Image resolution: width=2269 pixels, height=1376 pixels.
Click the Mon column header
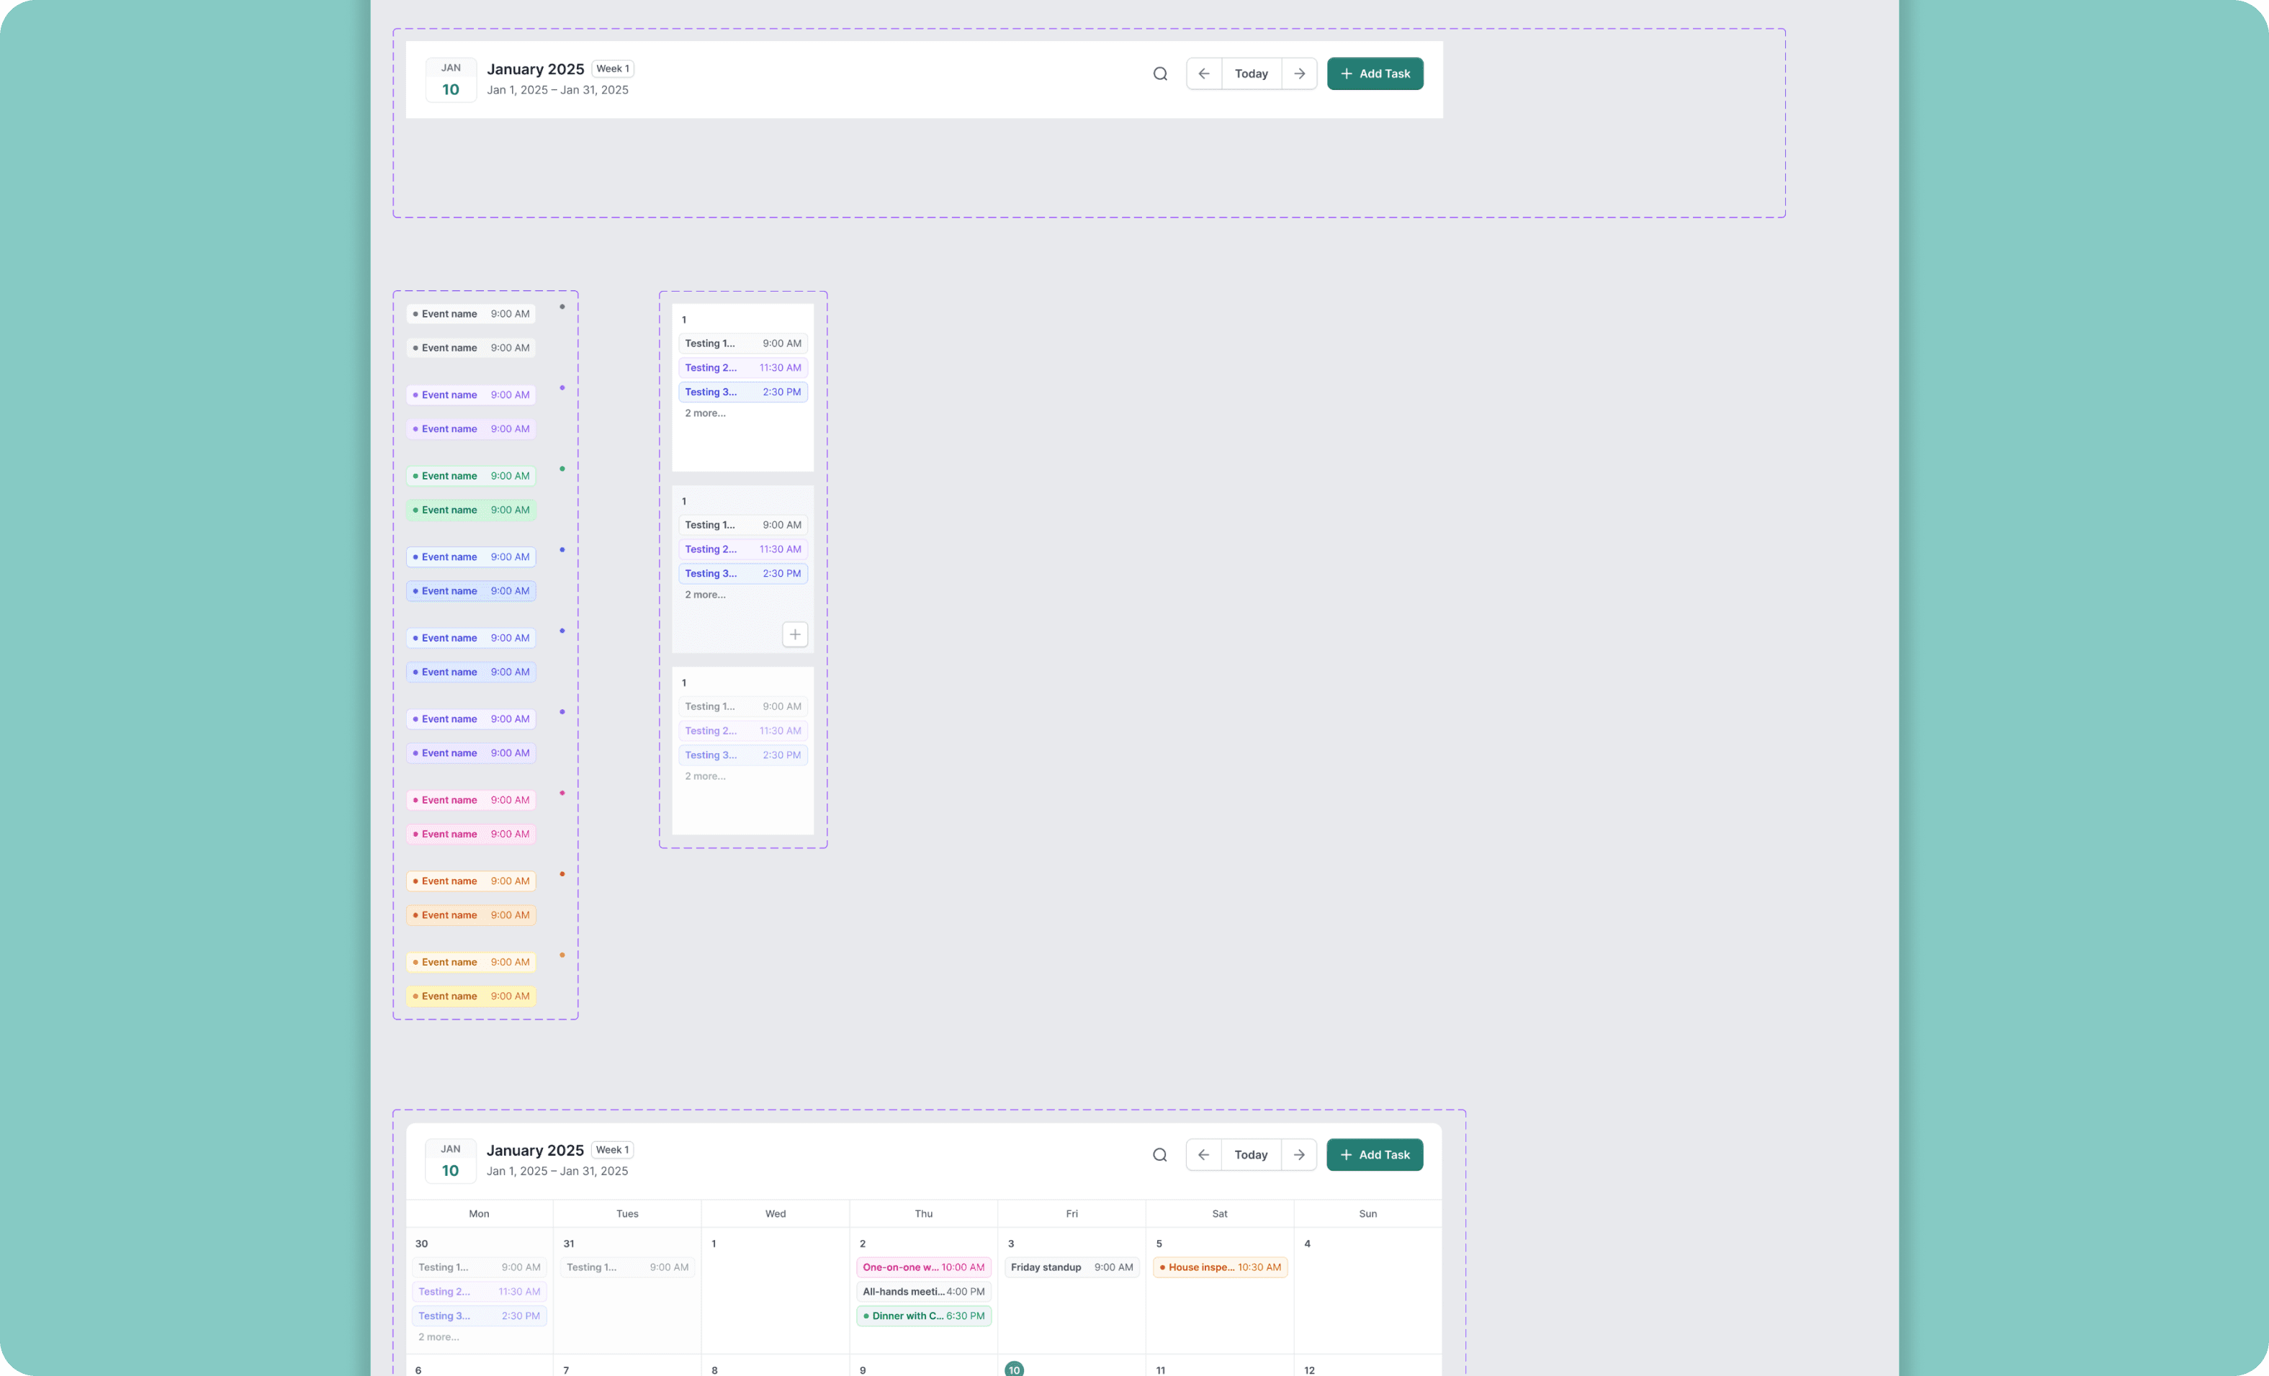coord(479,1214)
